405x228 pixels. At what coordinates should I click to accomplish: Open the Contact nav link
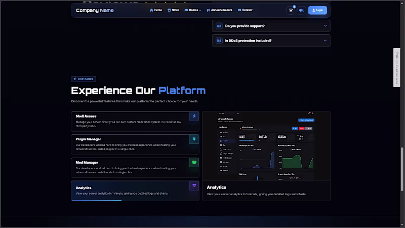[245, 10]
